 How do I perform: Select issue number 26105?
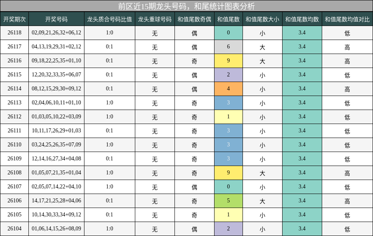[14, 215]
